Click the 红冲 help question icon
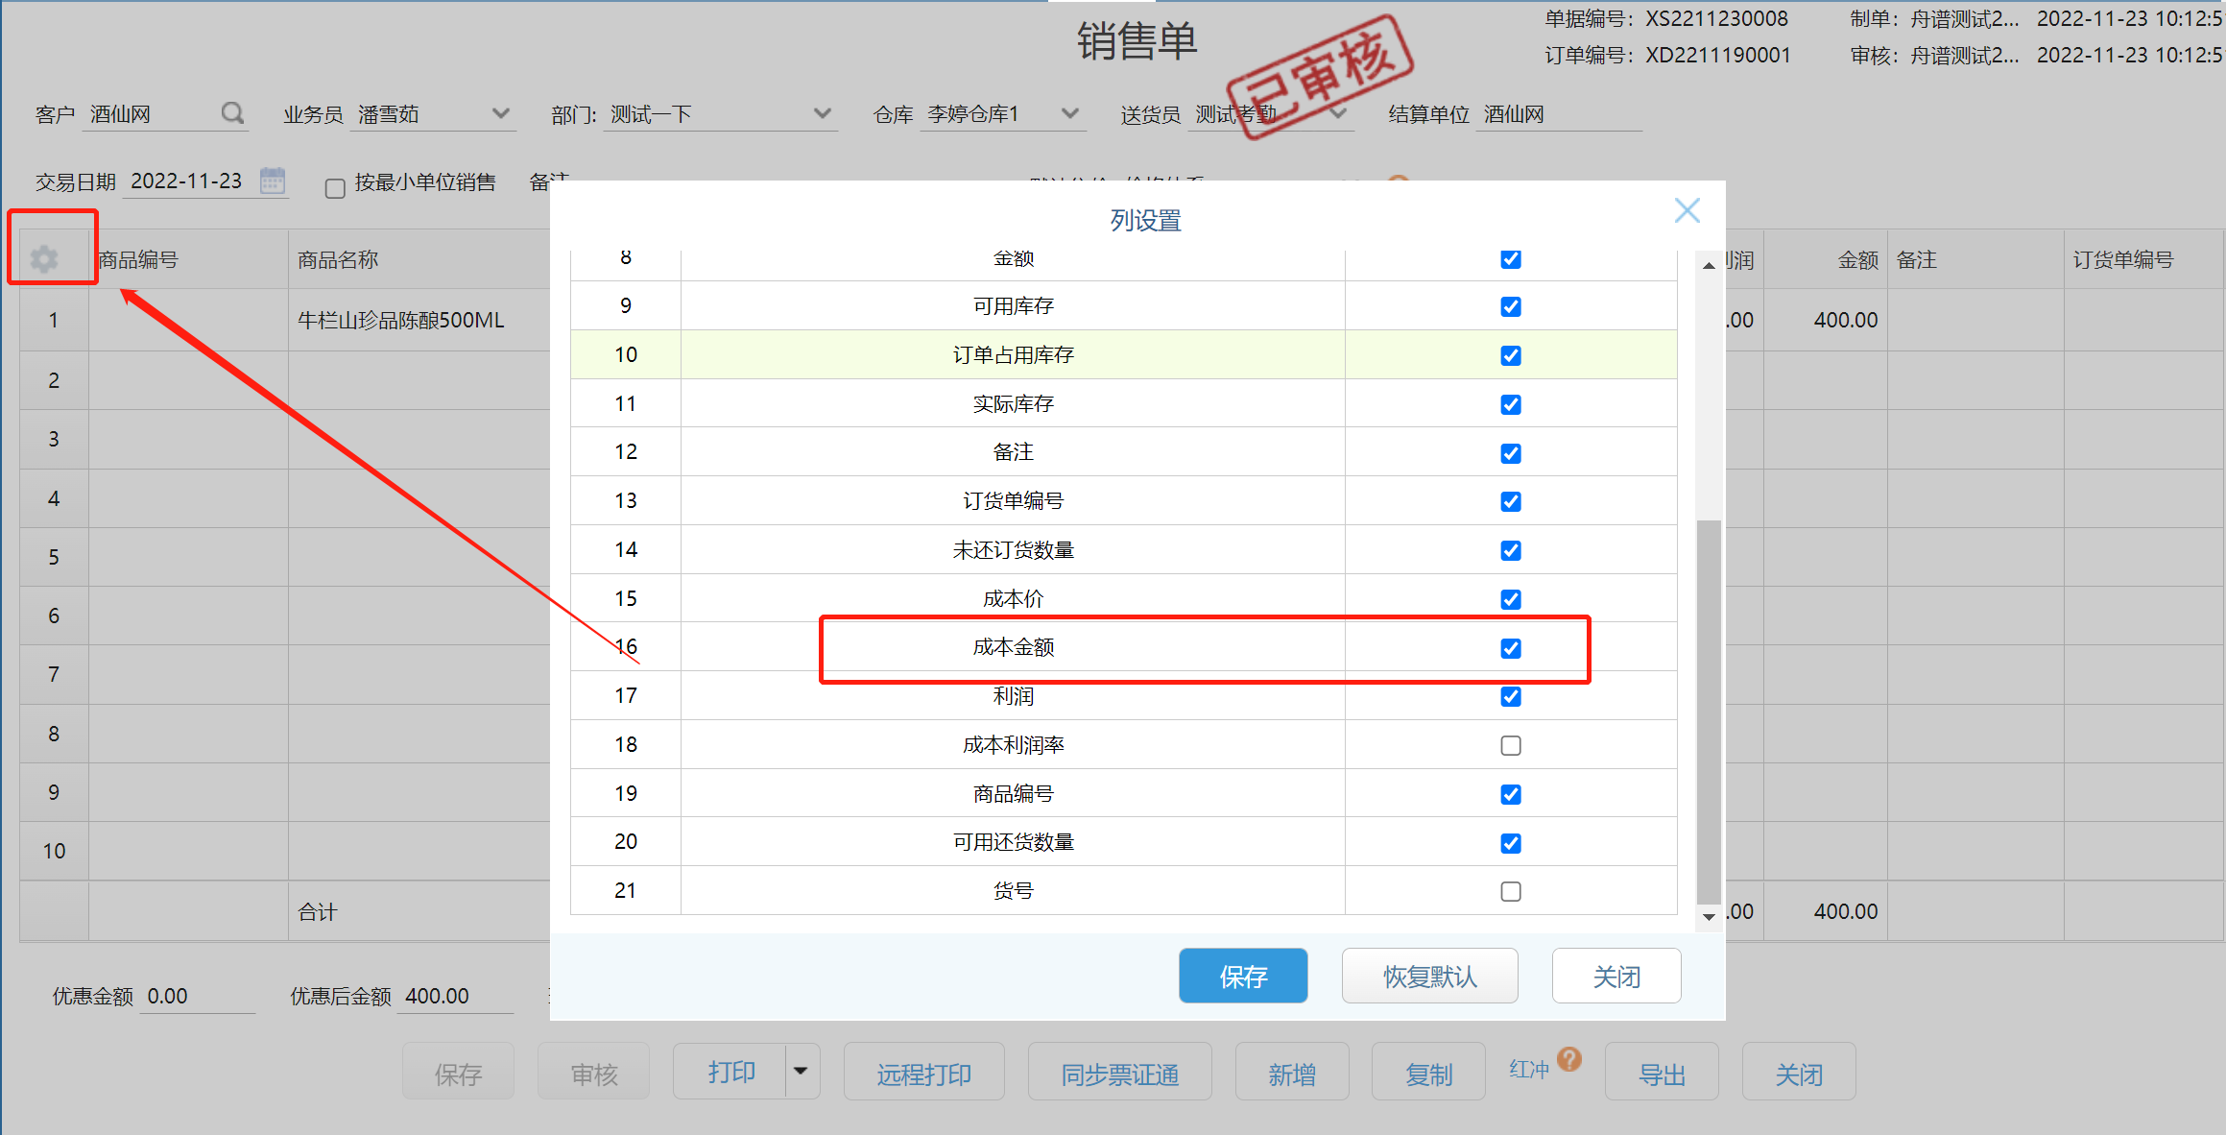This screenshot has width=2226, height=1135. coord(1569,1058)
